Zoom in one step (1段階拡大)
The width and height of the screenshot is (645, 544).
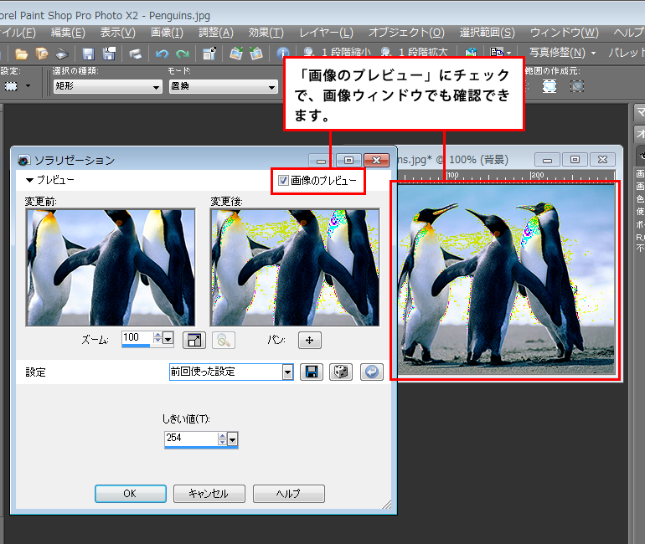point(415,52)
